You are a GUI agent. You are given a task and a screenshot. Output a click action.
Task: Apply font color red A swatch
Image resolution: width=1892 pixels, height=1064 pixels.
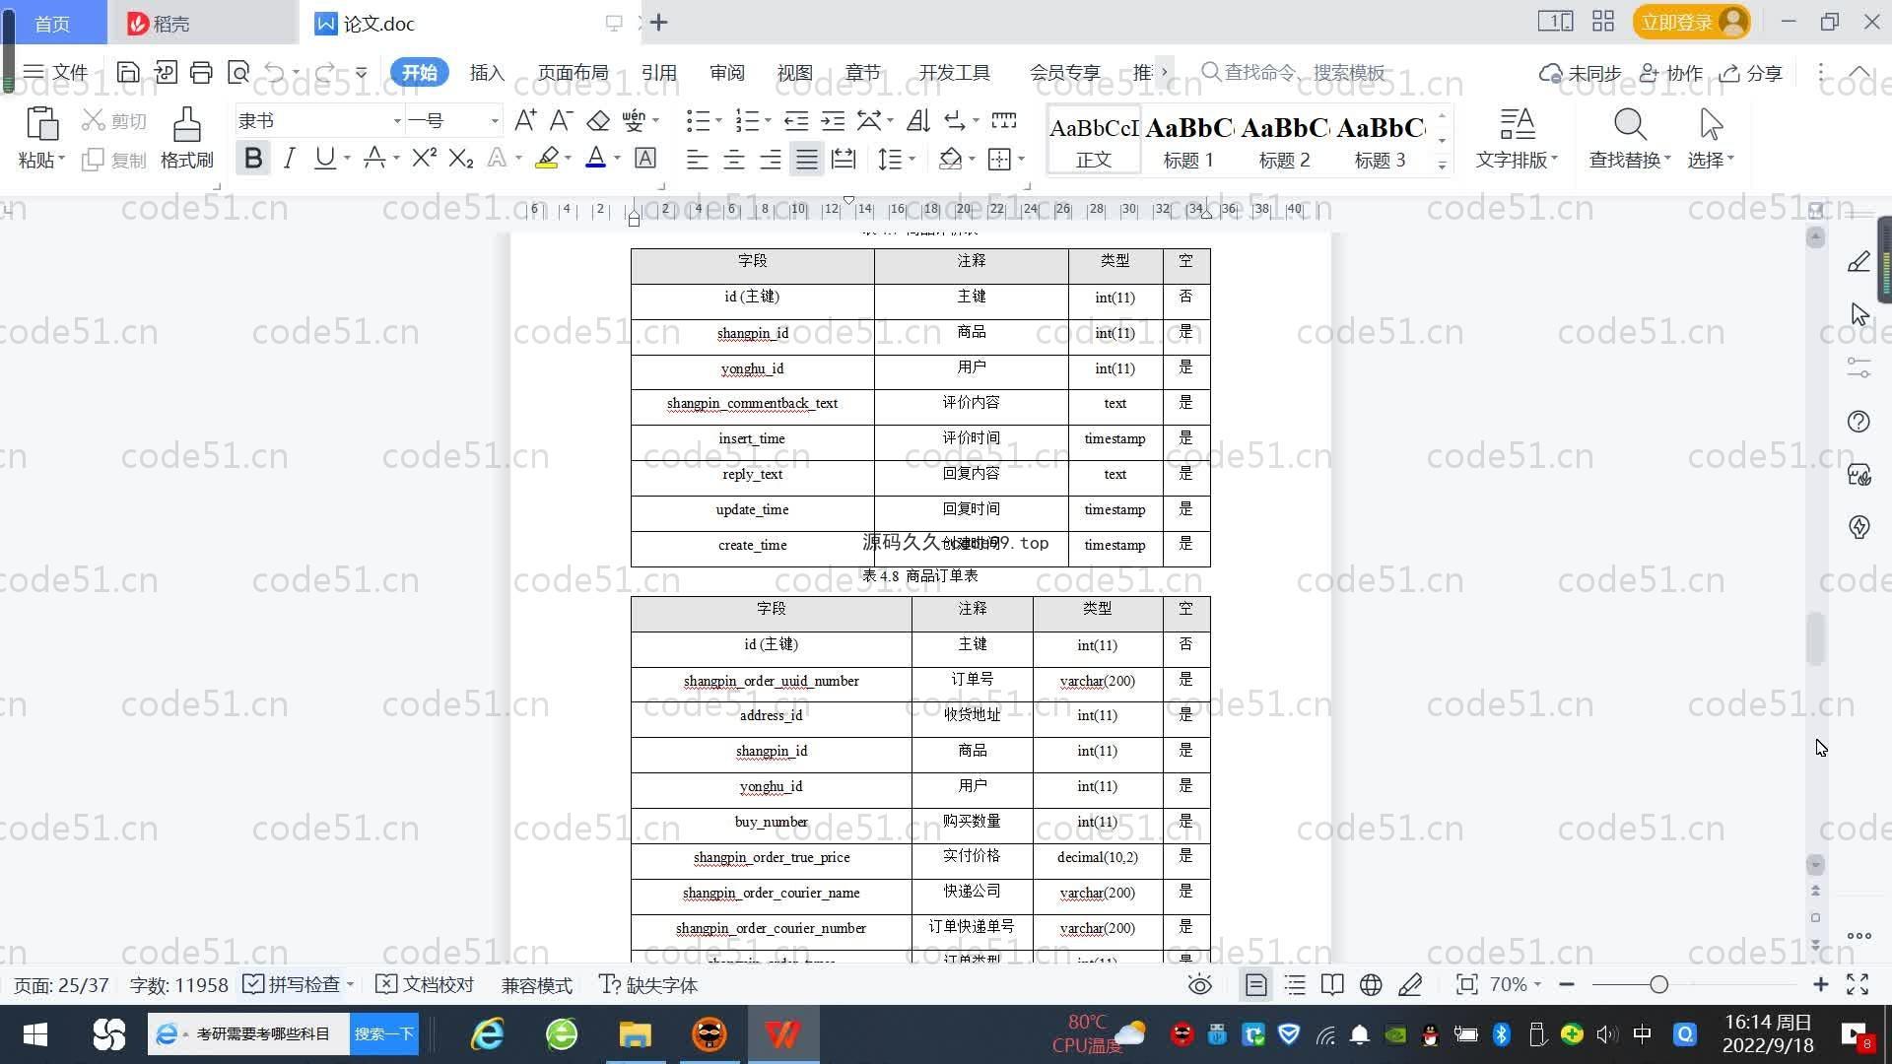point(595,158)
